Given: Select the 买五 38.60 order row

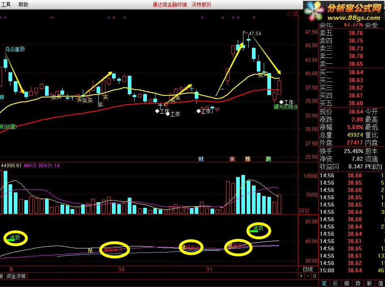Looking at the screenshot, I should pos(352,103).
